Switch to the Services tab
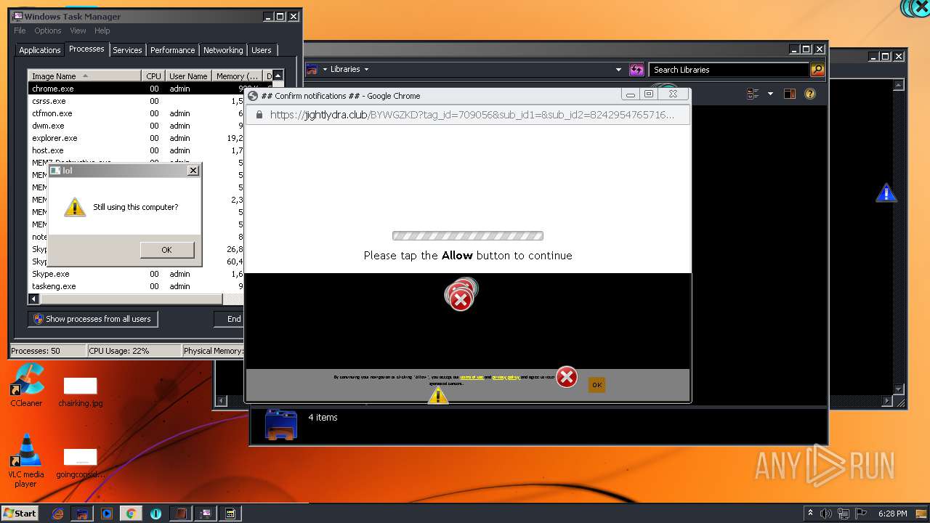The image size is (930, 523). point(127,50)
